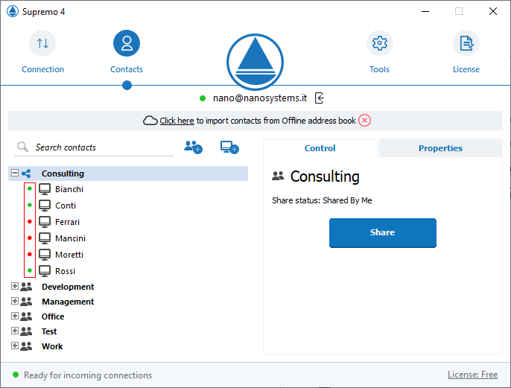The width and height of the screenshot is (511, 388).
Task: Select the Moretti contact
Action: [69, 255]
